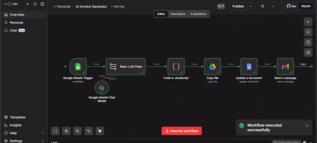Open Insights in sidebar
Image resolution: width=317 pixels, height=143 pixels.
24,125
